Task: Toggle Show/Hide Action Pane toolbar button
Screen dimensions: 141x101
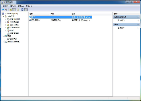Action: point(26,10)
